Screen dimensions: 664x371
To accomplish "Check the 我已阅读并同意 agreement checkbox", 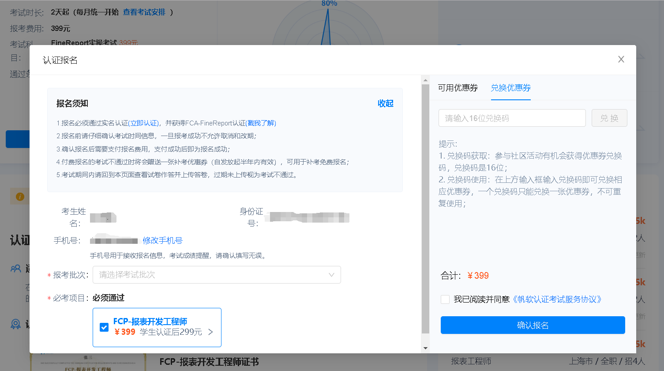I will tap(445, 299).
